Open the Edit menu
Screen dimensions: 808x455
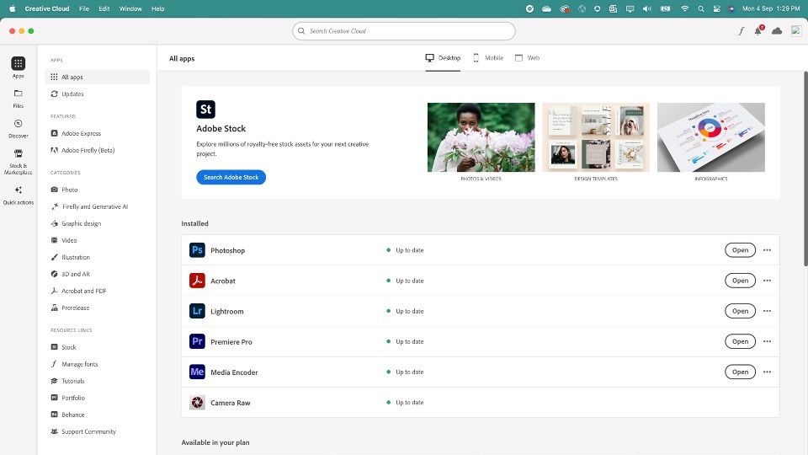[104, 8]
